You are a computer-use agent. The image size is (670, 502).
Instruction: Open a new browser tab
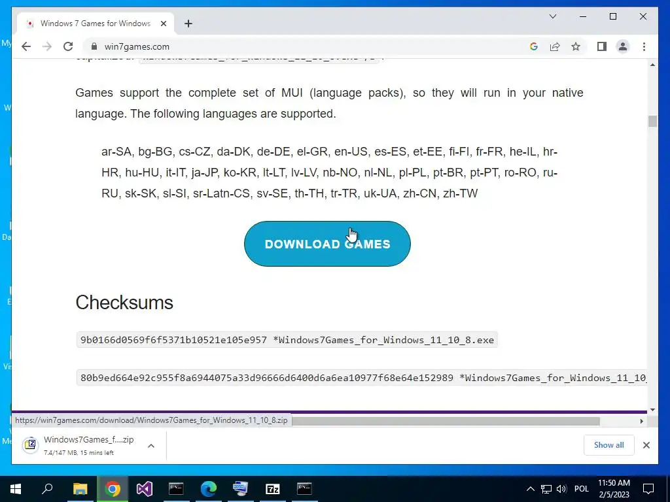point(188,24)
